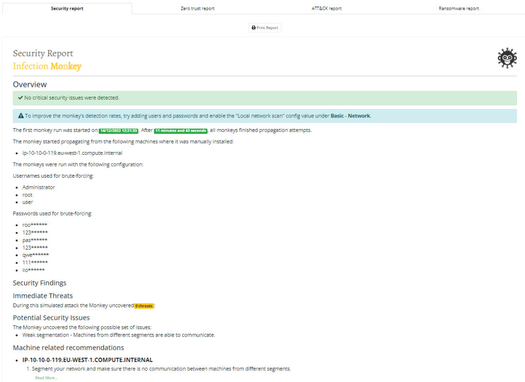Click the Basic - Network text in the banner
The width and height of the screenshot is (525, 382).
click(350, 116)
